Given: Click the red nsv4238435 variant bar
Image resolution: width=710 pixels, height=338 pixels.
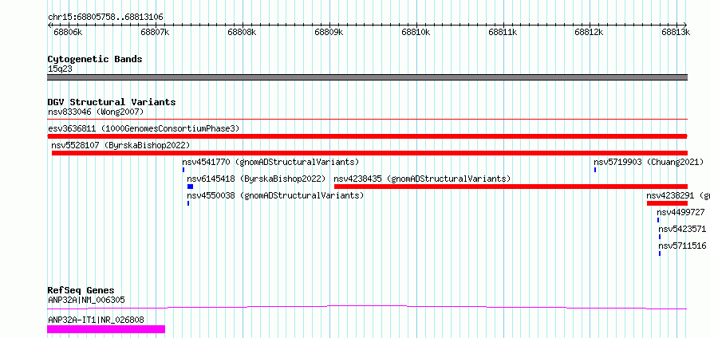Looking at the screenshot, I should (511, 187).
